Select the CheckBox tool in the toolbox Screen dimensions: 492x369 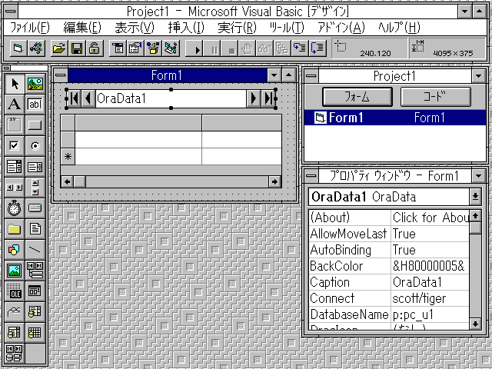point(15,146)
